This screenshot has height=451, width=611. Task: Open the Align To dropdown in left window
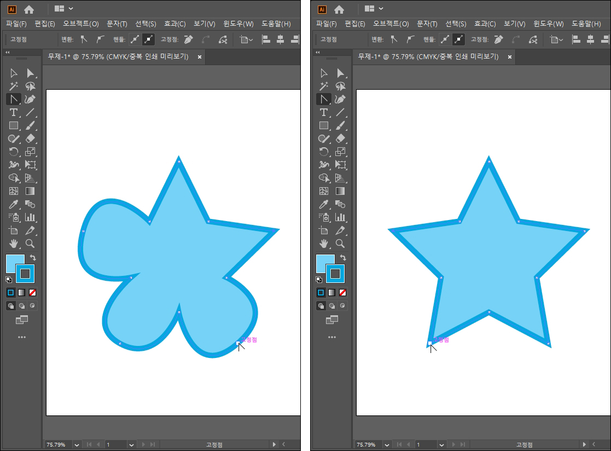246,39
